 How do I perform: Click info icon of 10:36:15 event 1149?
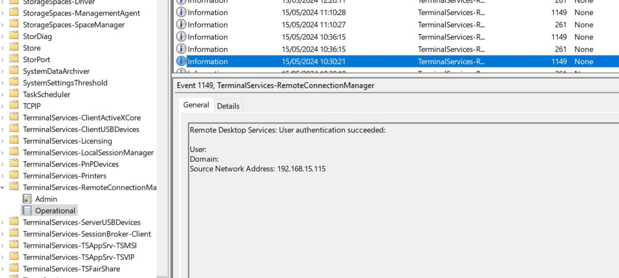[181, 37]
